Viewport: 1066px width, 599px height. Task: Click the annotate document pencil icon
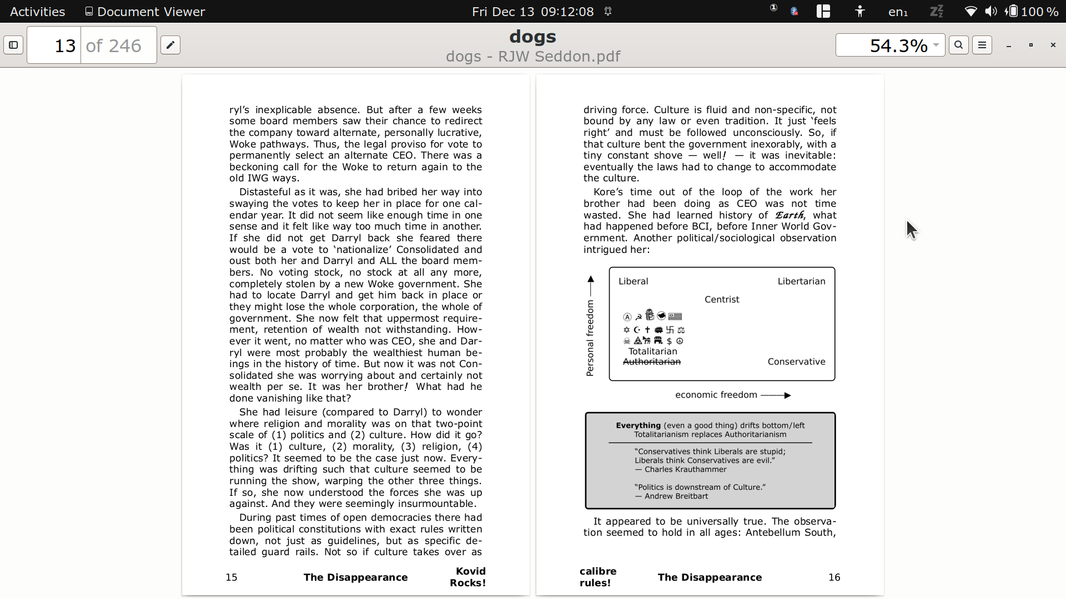170,45
